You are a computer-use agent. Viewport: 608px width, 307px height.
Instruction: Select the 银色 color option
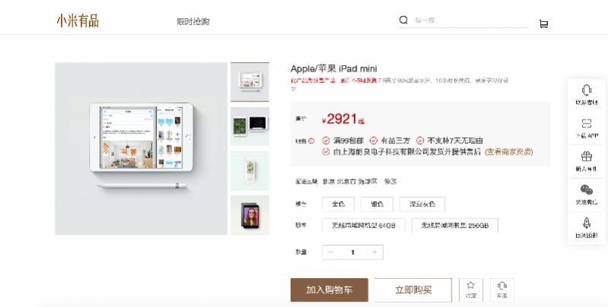[x=377, y=204]
